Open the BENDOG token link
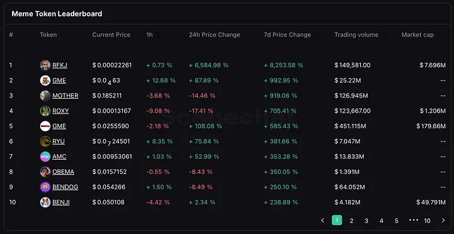The width and height of the screenshot is (454, 234). pos(65,187)
